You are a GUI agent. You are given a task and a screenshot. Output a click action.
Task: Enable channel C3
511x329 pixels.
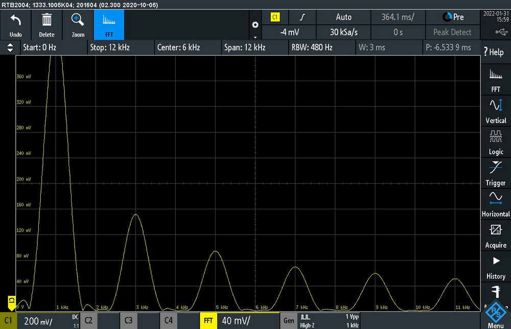[128, 320]
